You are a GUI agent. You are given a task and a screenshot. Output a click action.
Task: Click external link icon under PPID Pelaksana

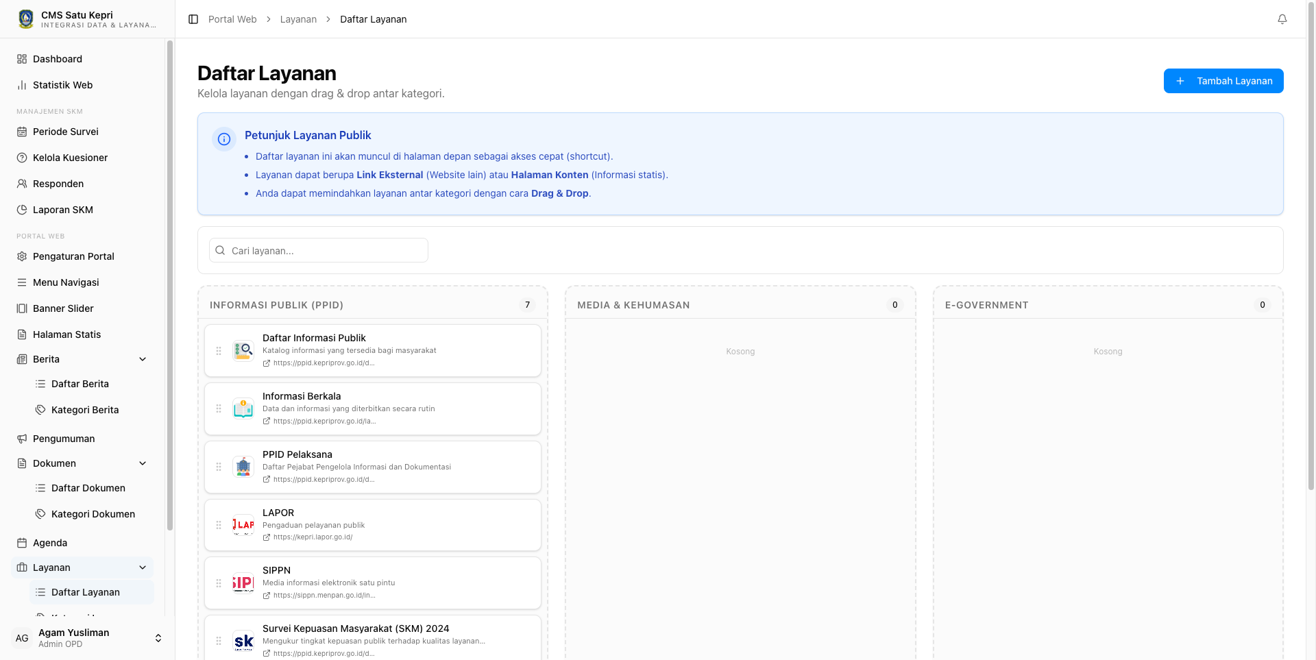click(267, 480)
